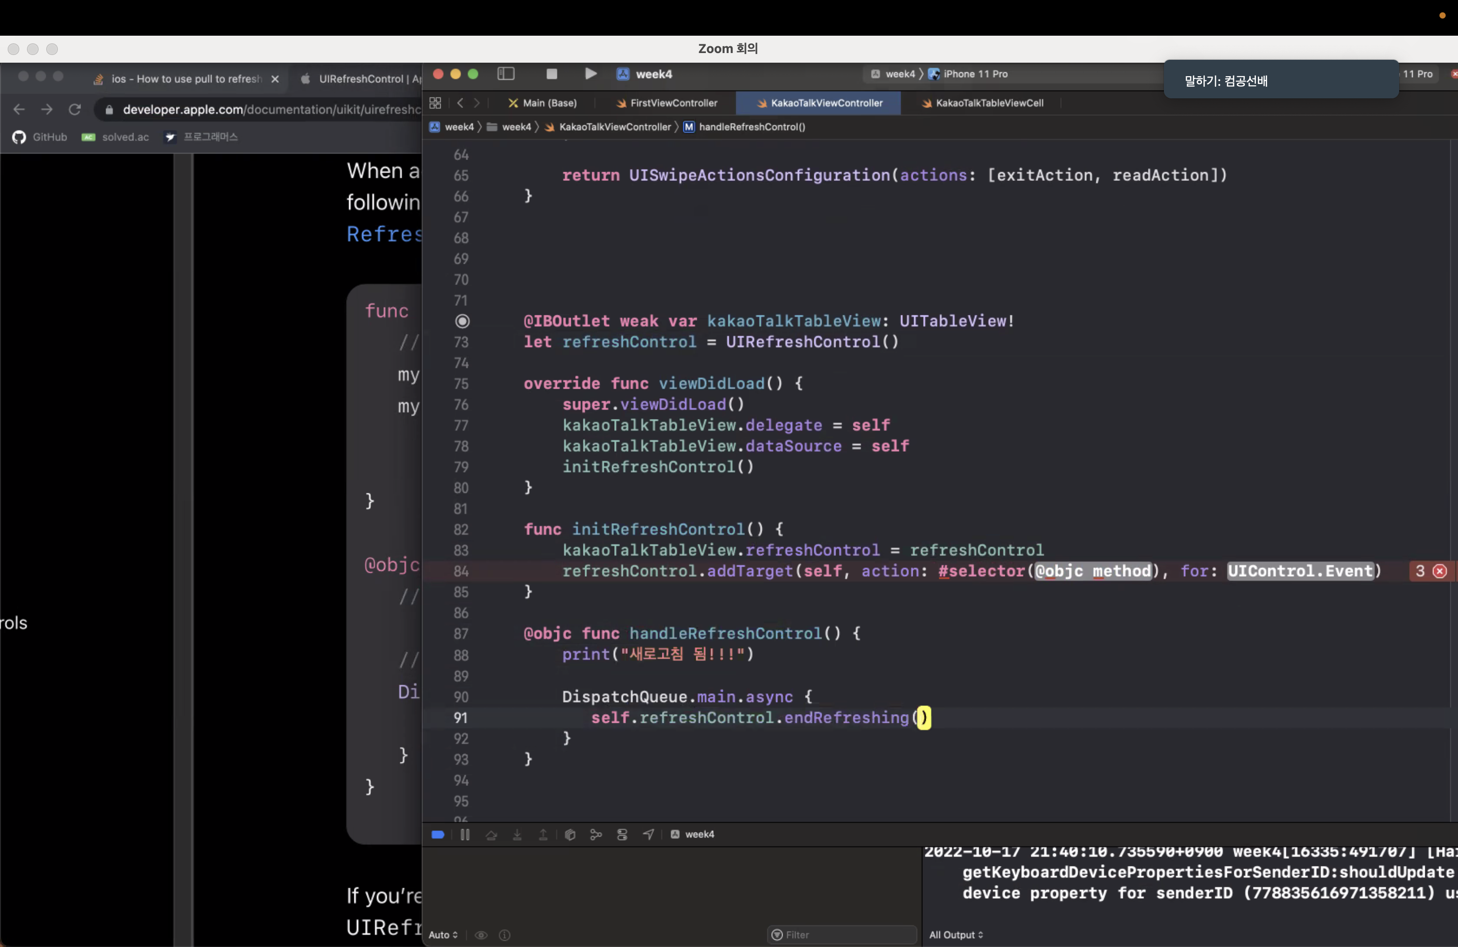Click the browser address bar URL

271,109
